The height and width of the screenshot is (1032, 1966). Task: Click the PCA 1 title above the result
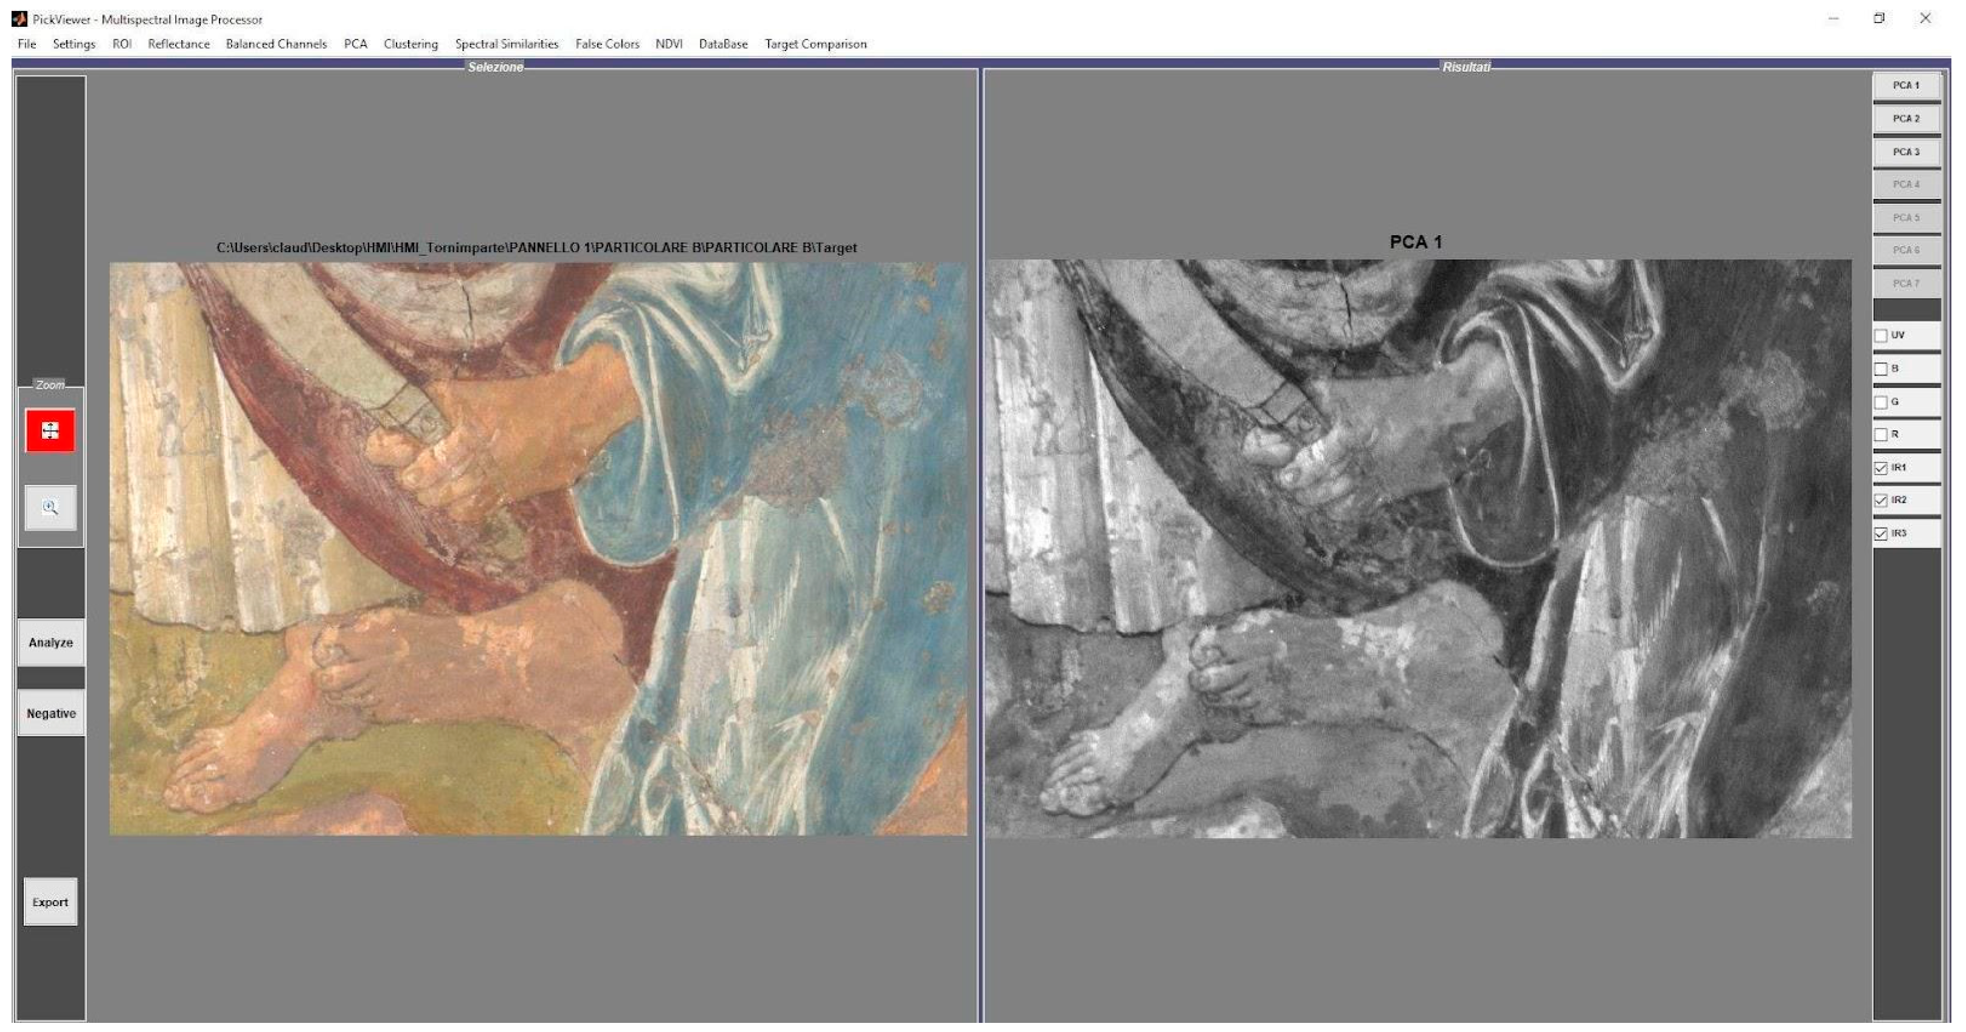pyautogui.click(x=1416, y=243)
